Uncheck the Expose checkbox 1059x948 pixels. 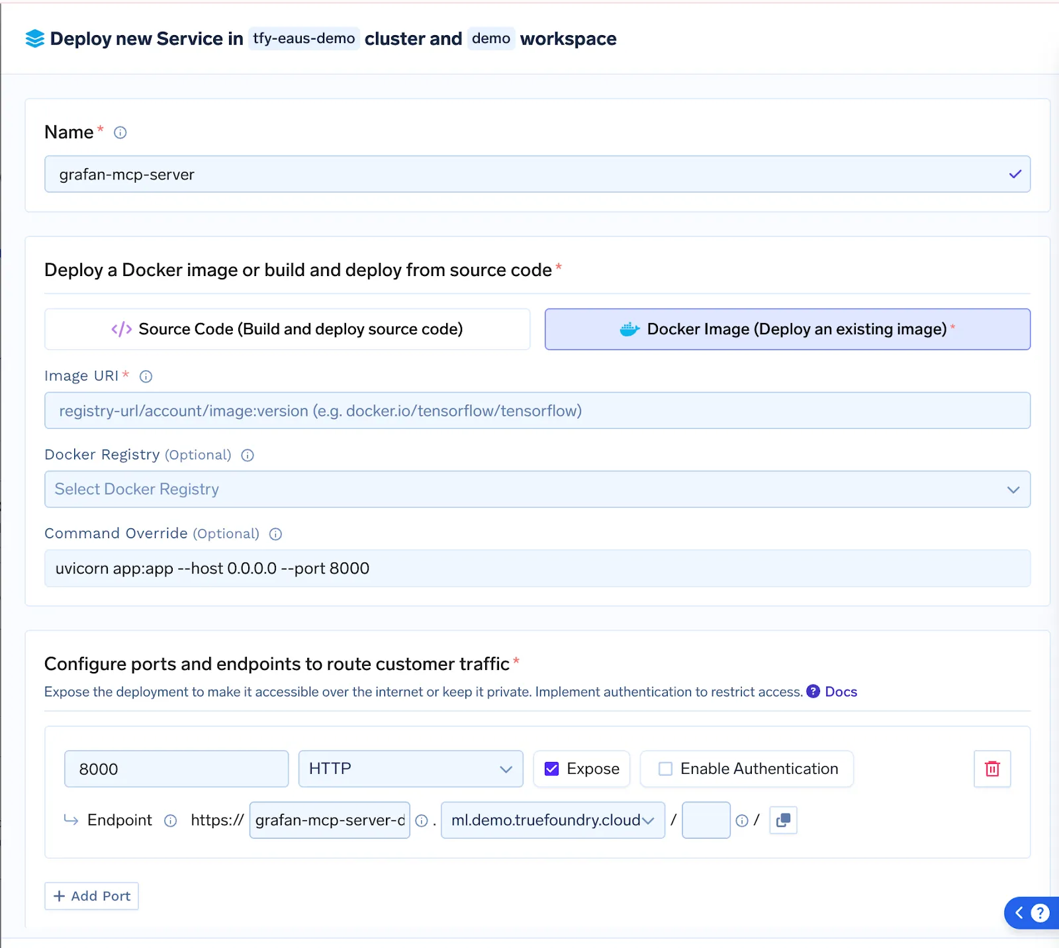tap(552, 769)
